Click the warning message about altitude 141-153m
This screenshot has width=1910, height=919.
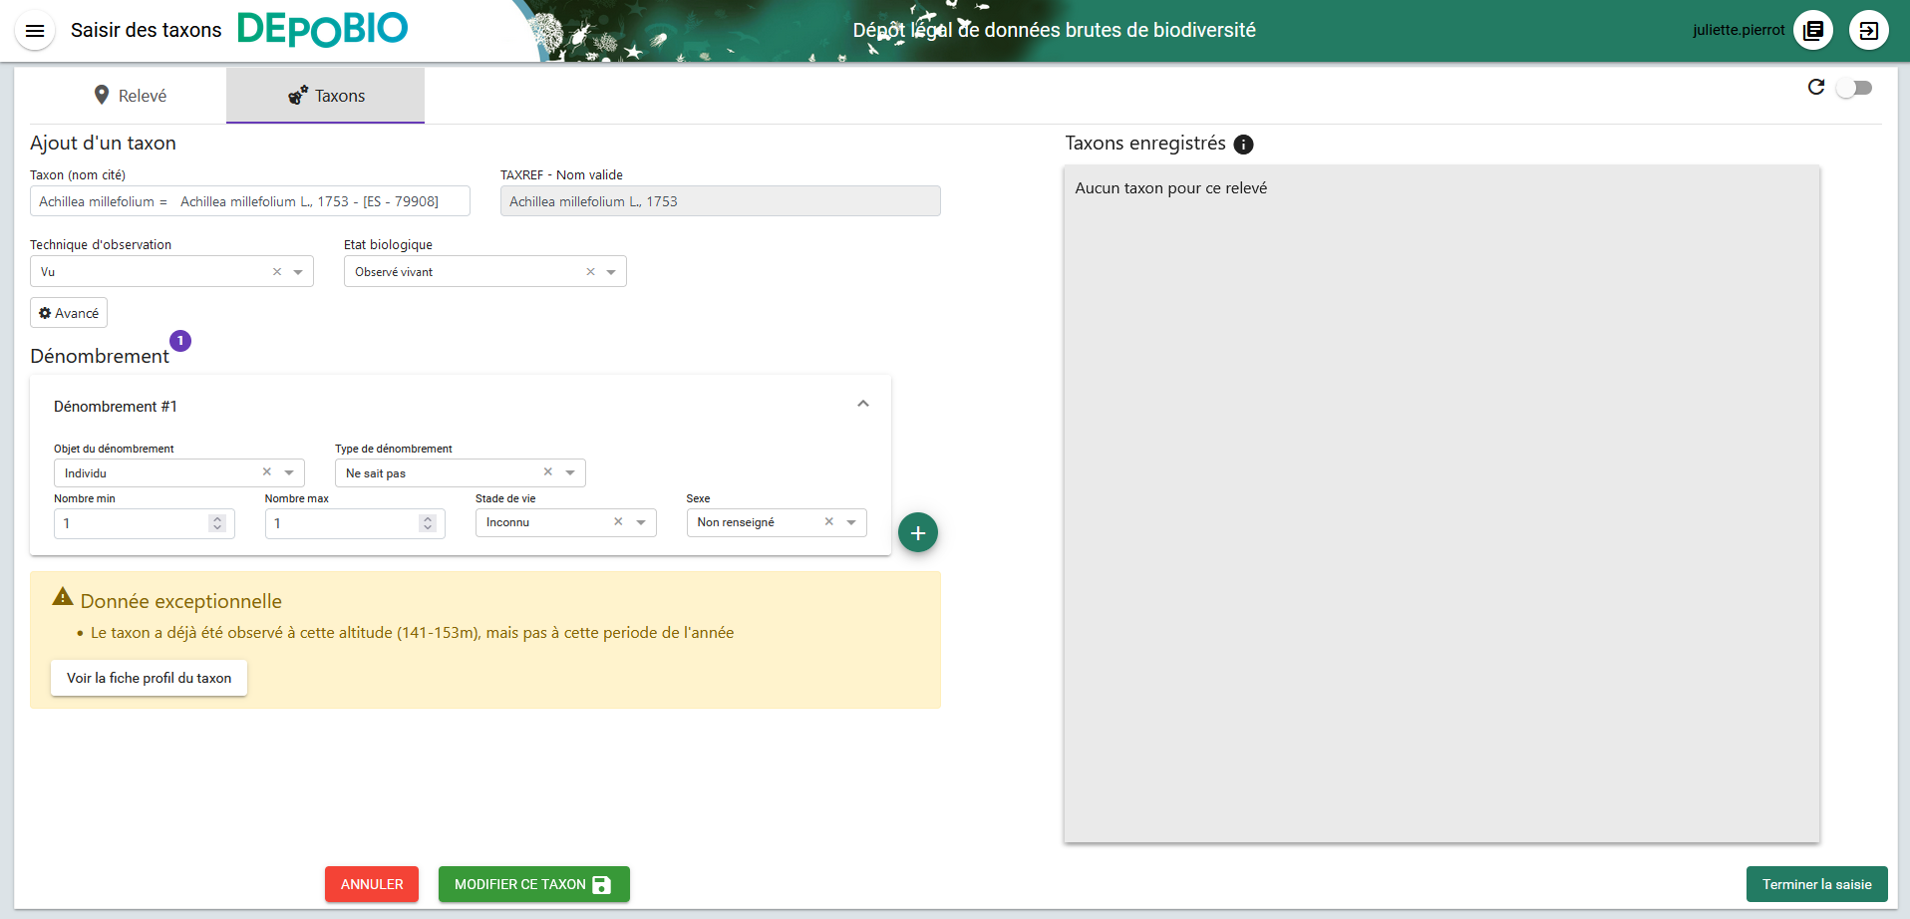pos(413,633)
